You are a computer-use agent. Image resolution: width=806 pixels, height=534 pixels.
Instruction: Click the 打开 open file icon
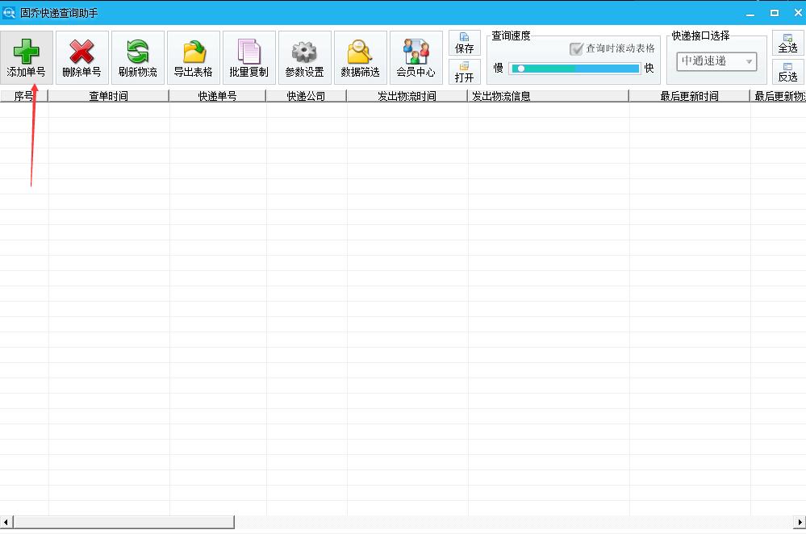(465, 72)
